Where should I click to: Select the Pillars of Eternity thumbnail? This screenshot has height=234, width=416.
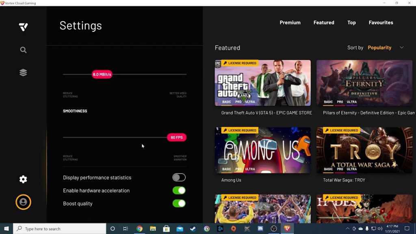(364, 83)
